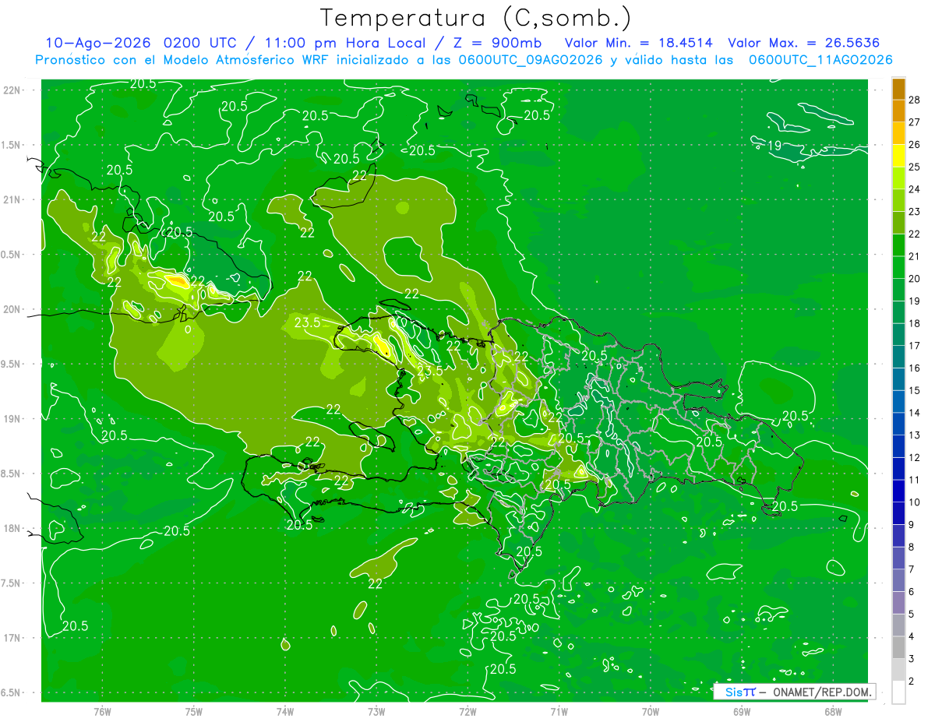This screenshot has width=935, height=722.
Task: Pick the purple swatch between 6 and 7
Action: (898, 580)
